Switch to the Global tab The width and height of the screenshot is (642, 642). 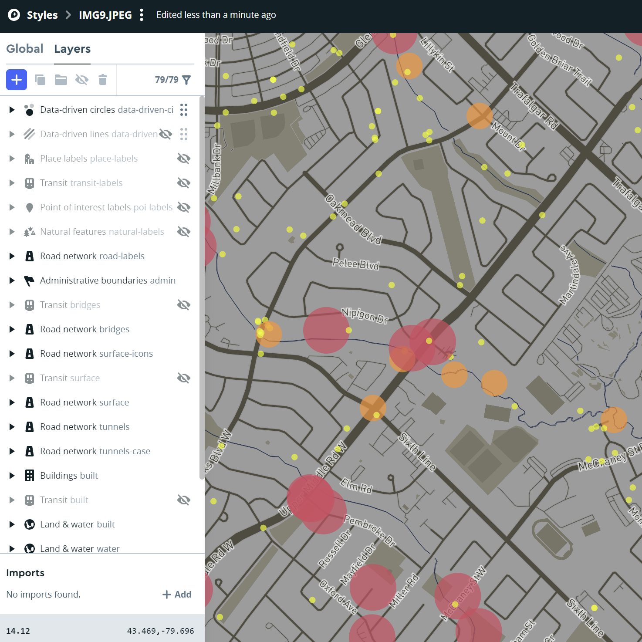click(x=25, y=49)
